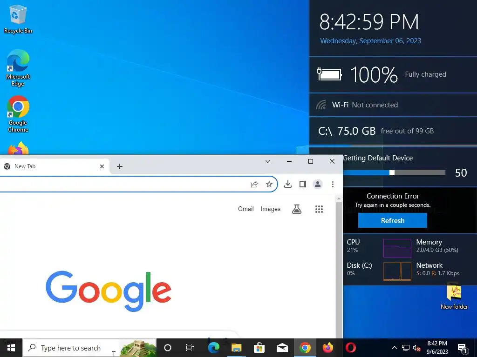Launch the Google Chrome desktop shortcut

point(18,114)
